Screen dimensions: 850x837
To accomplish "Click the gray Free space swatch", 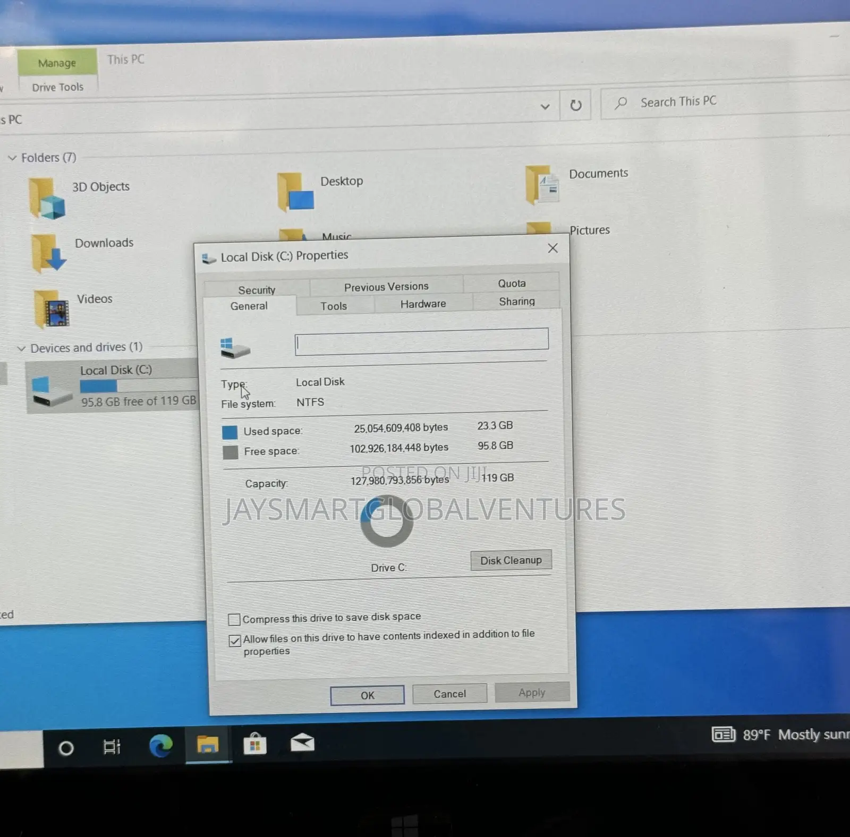I will pos(230,452).
